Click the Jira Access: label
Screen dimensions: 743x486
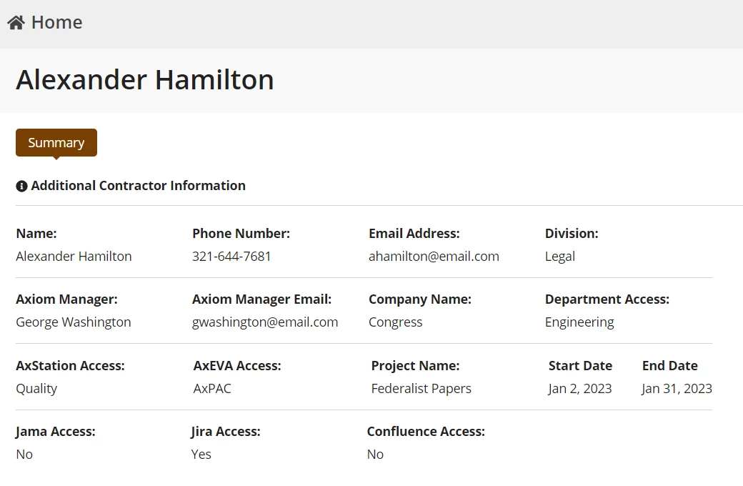tap(226, 432)
